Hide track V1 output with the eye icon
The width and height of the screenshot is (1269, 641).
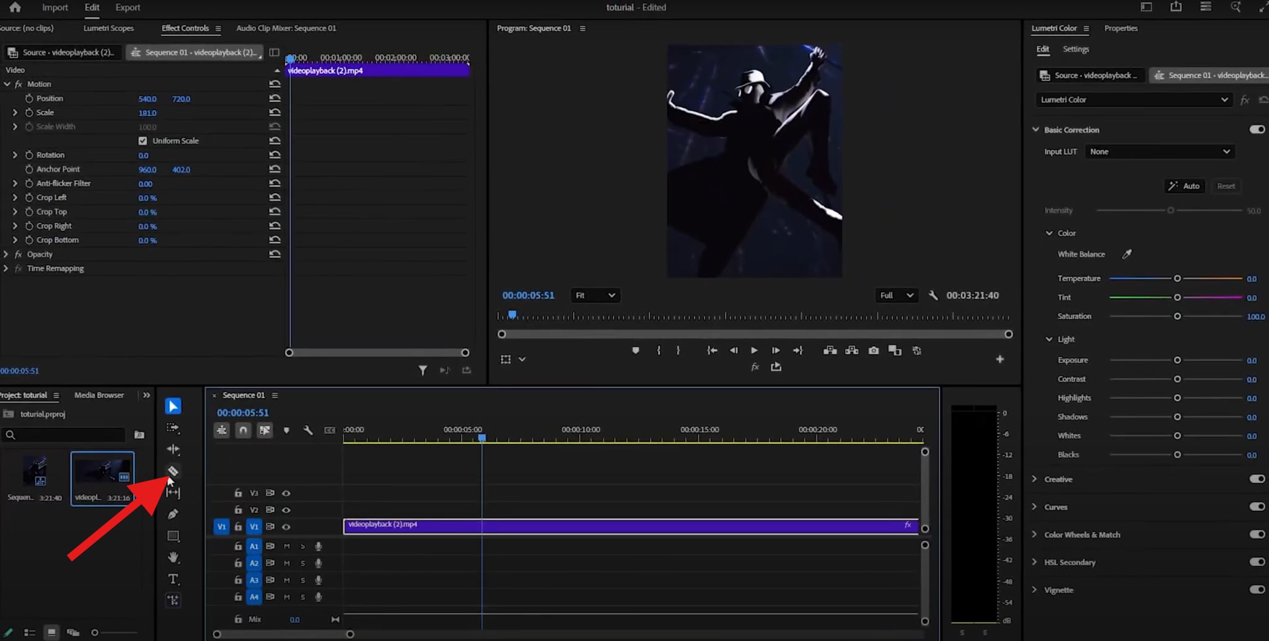pyautogui.click(x=286, y=526)
